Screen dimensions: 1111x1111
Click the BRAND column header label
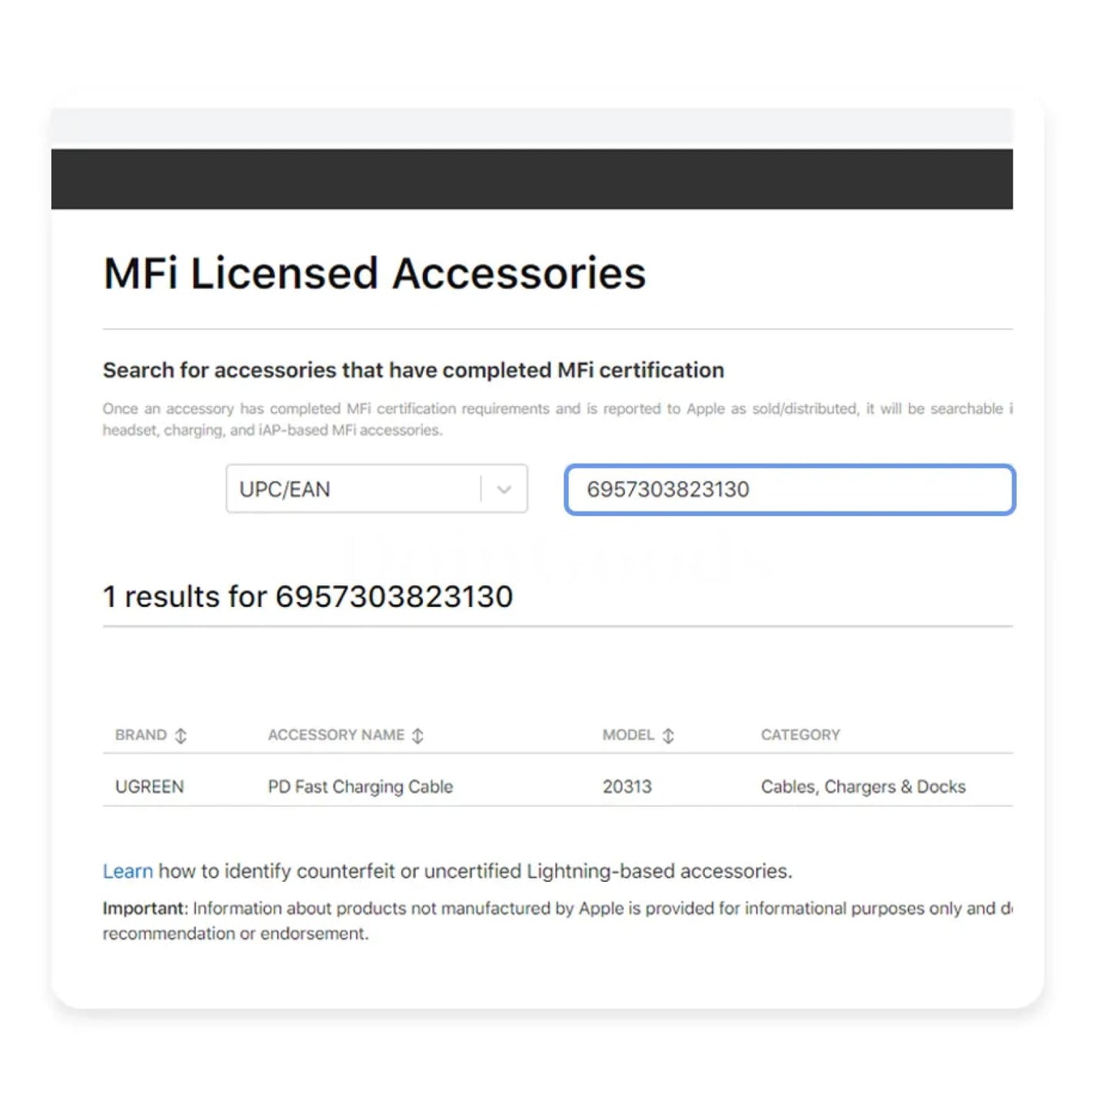pyautogui.click(x=141, y=735)
